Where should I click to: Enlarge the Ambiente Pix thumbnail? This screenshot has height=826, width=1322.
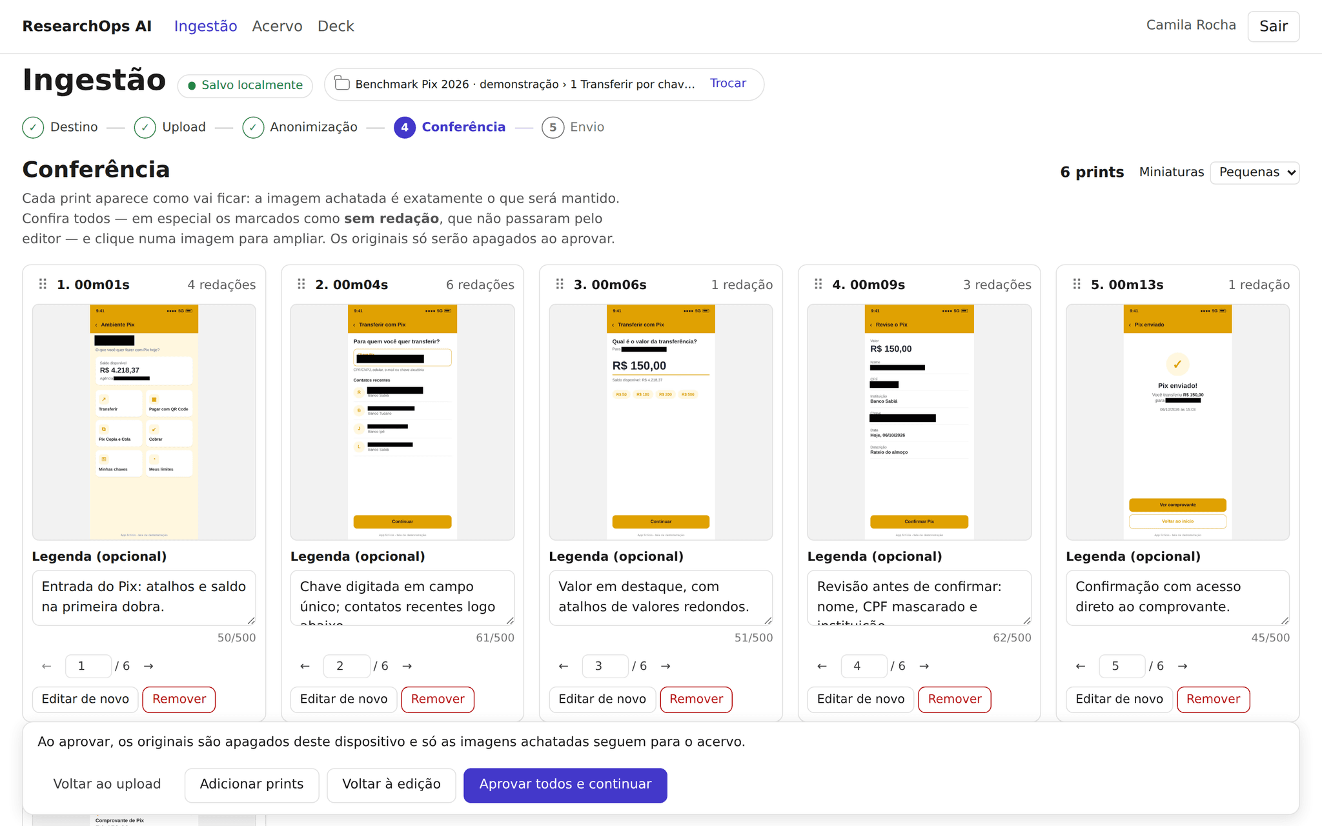pos(144,422)
